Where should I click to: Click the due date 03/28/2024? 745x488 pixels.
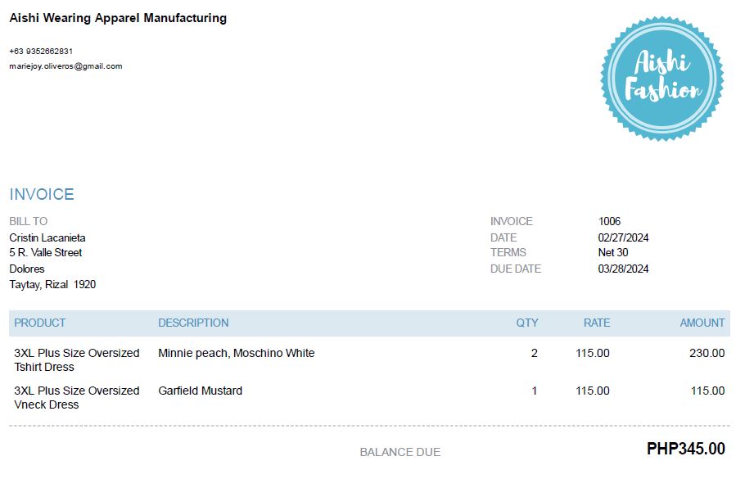(x=623, y=269)
